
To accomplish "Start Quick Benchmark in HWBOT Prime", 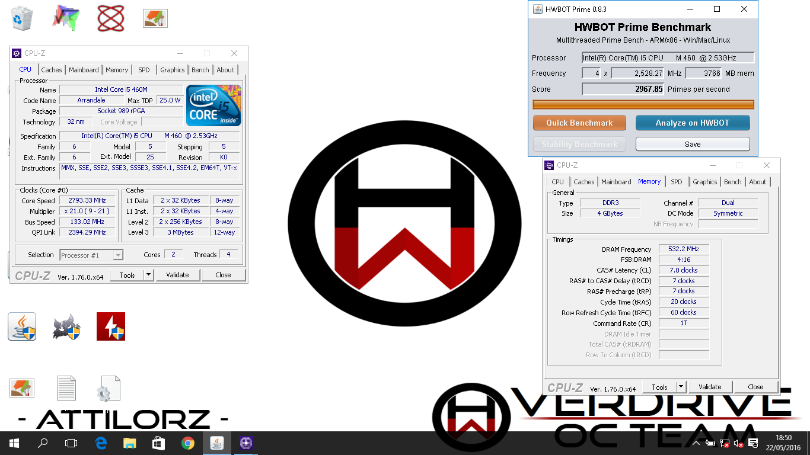I will [579, 123].
